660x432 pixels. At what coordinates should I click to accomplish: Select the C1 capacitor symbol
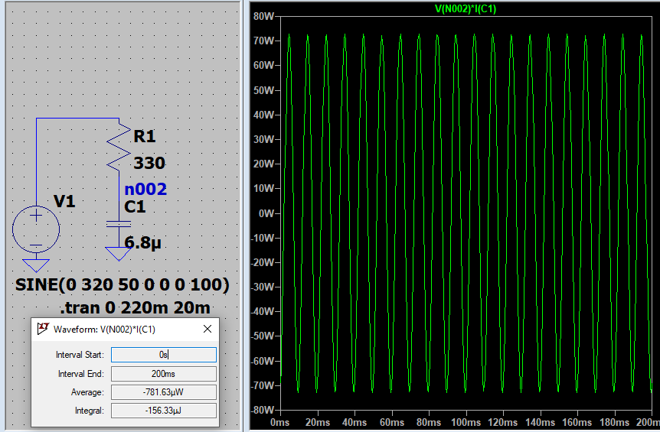pos(119,224)
